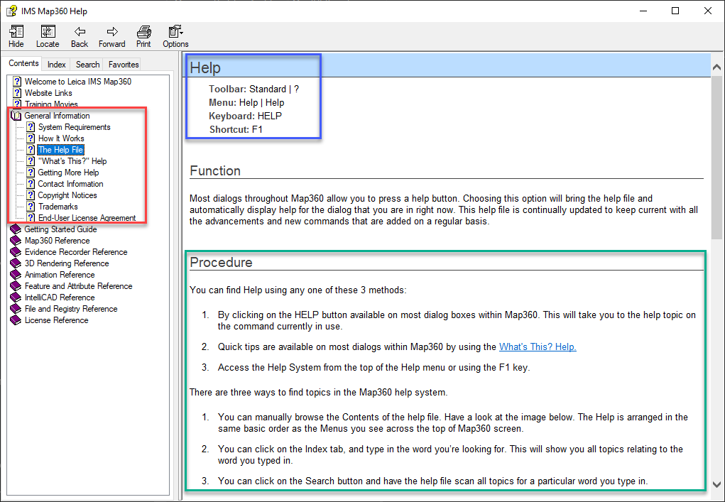Expand the IntelliCAD Reference book icon
Image resolution: width=725 pixels, height=502 pixels.
(17, 298)
